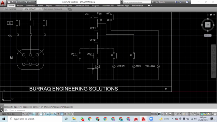Open the annotation scale 1:1 dropdown

point(178,114)
